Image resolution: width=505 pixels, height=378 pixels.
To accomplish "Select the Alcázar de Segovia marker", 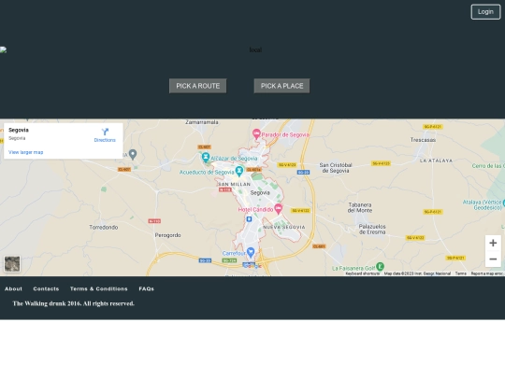I will pyautogui.click(x=206, y=157).
